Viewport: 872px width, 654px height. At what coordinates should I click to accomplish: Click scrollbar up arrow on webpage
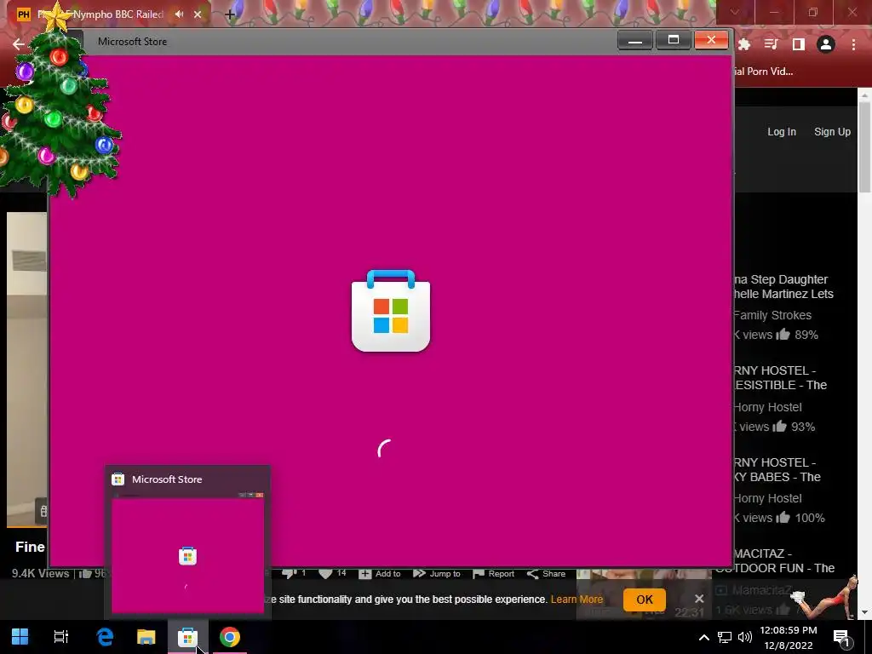coord(865,95)
